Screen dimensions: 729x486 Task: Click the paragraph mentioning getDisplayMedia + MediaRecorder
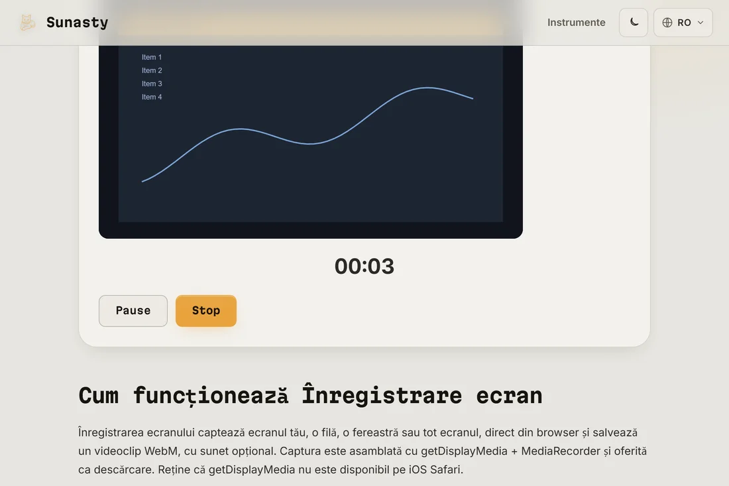point(363,451)
